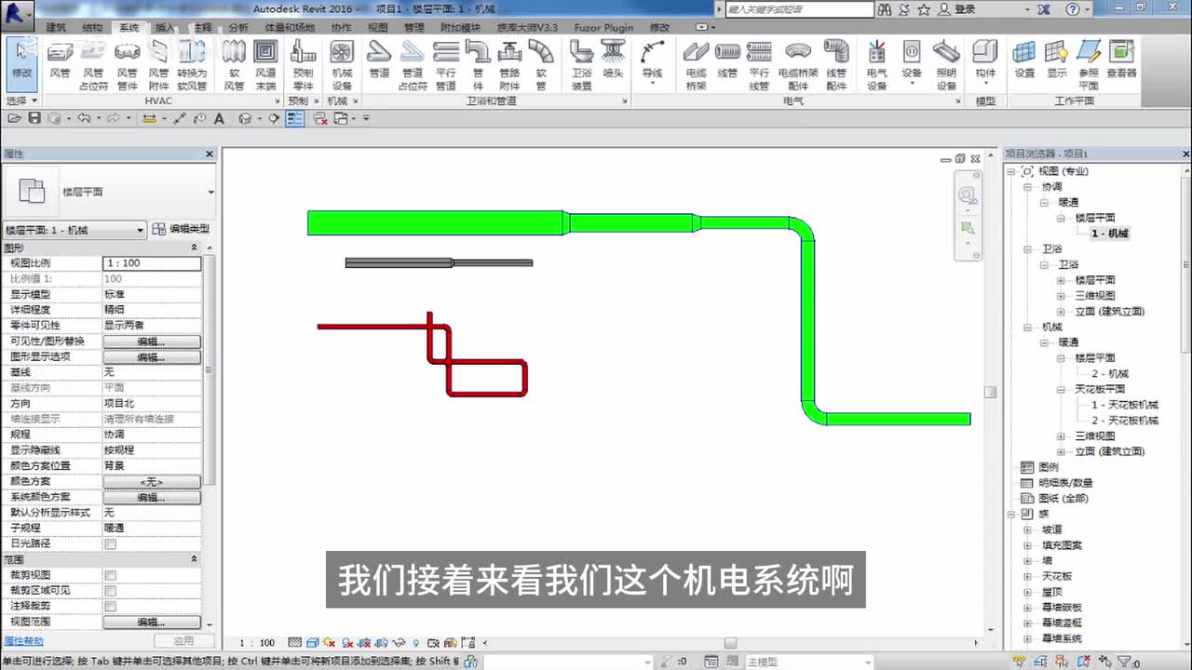The width and height of the screenshot is (1192, 670).
Task: Open the 楼层平面: 1 - 机械 view selector
Action: [74, 230]
